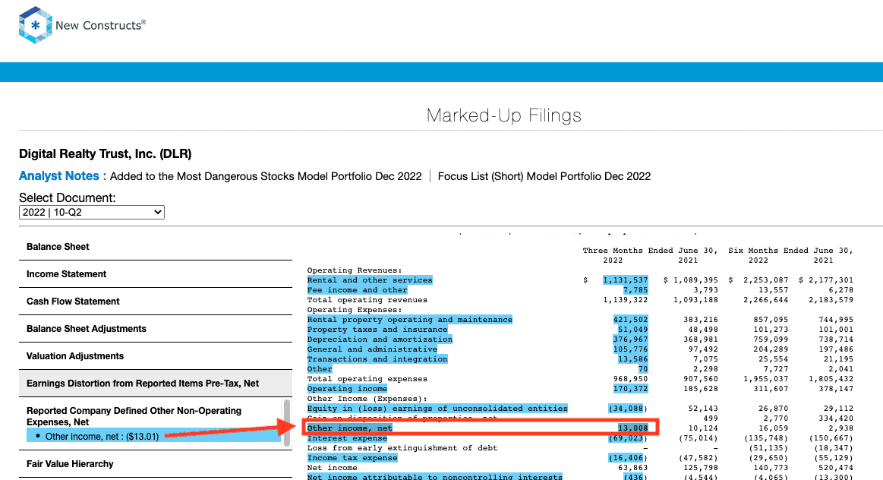Click the sidebar panel scrollbar thumb
Viewport: 883px width, 480px height.
click(x=287, y=422)
